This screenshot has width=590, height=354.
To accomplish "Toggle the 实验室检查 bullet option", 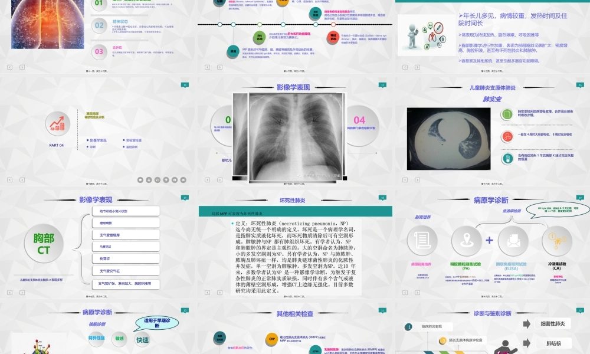I will pos(133,140).
